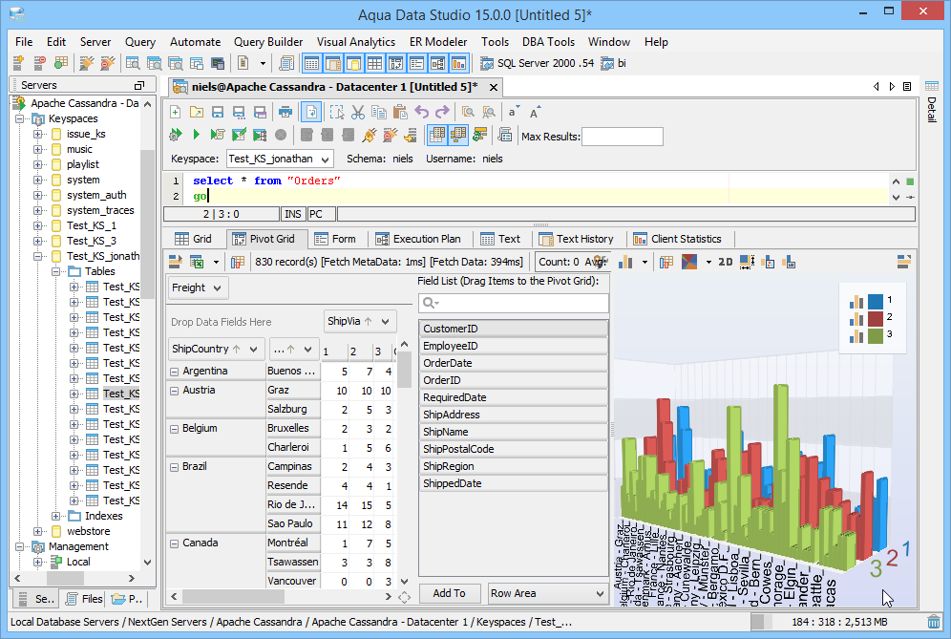Click the Select all dashed rectangle icon
Viewport: 951px width, 639px height.
(337, 113)
